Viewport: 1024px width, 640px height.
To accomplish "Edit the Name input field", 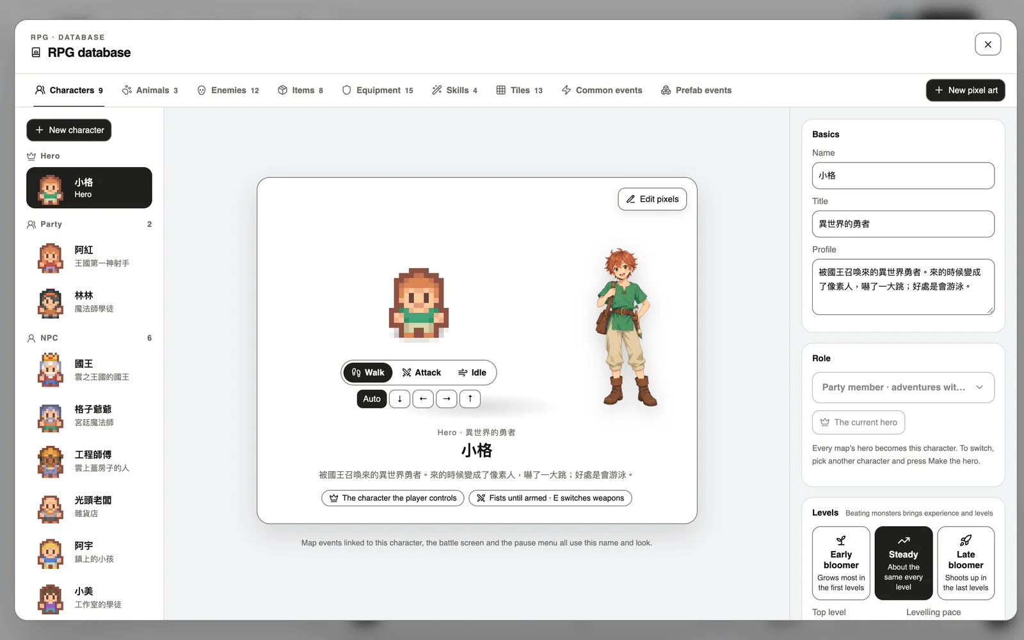I will pyautogui.click(x=903, y=175).
